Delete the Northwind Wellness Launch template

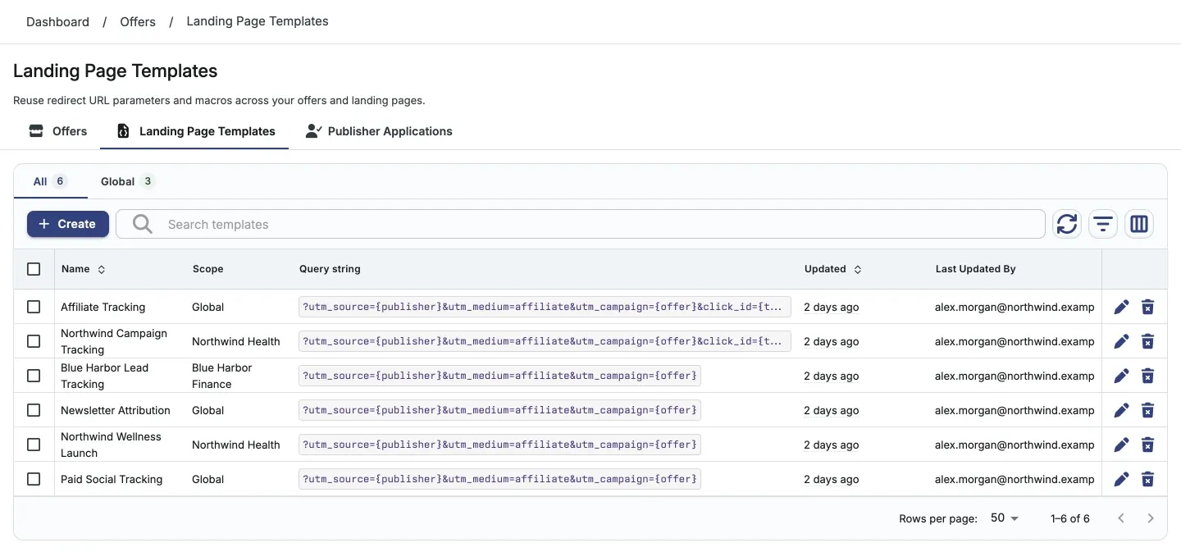click(1148, 445)
